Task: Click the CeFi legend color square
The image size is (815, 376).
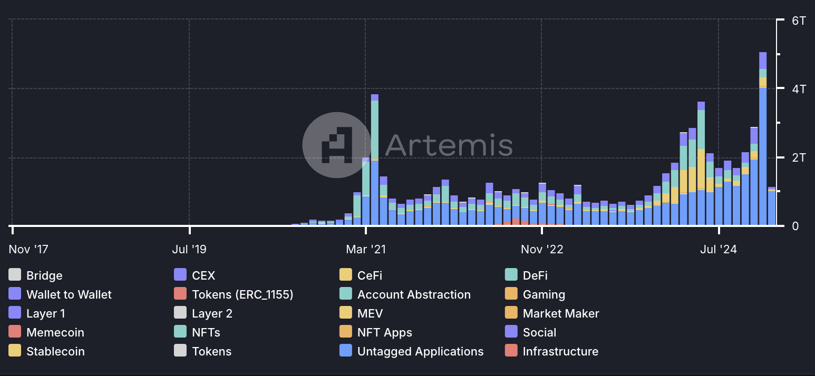Action: (x=346, y=275)
